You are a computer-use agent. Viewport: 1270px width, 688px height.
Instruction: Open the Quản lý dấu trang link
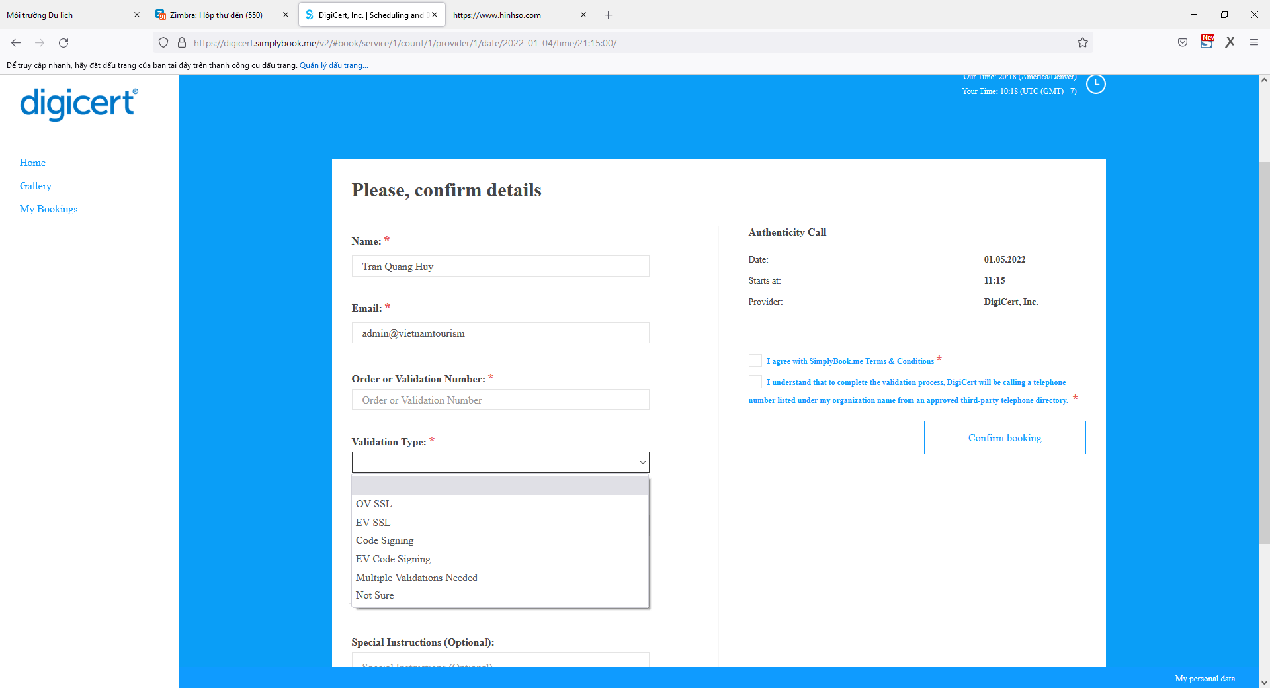click(333, 65)
